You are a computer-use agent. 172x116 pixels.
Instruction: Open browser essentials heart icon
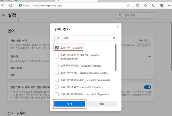(x=162, y=5)
